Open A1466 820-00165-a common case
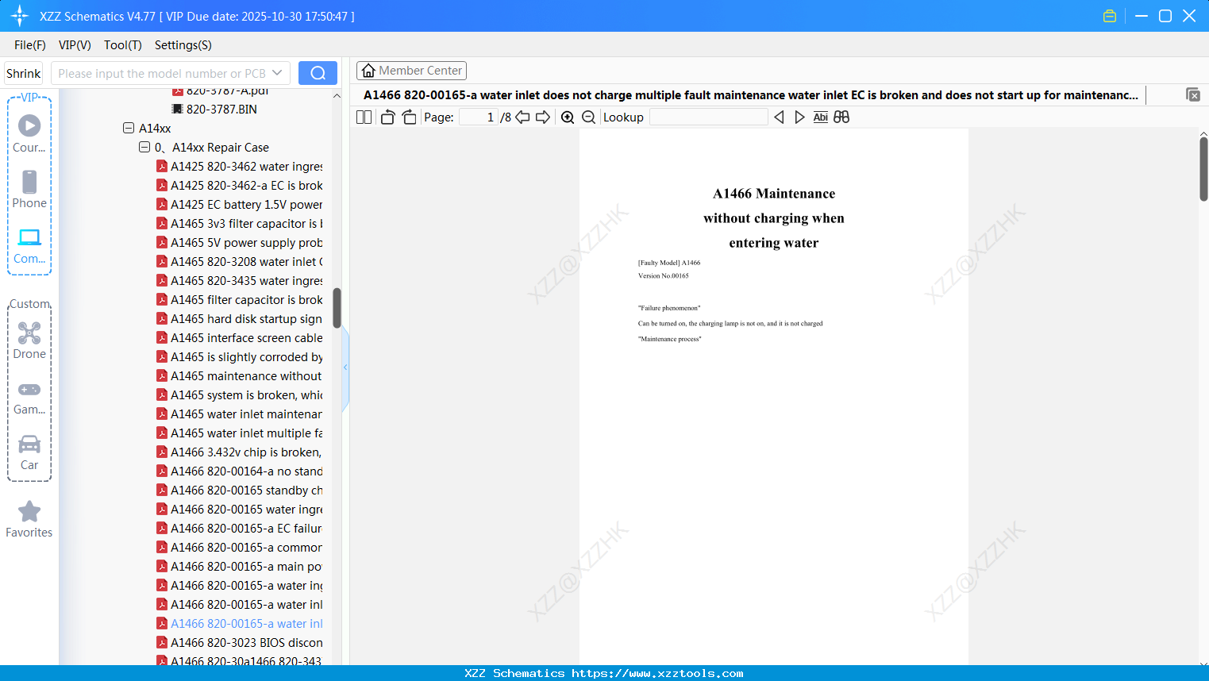 pos(240,548)
